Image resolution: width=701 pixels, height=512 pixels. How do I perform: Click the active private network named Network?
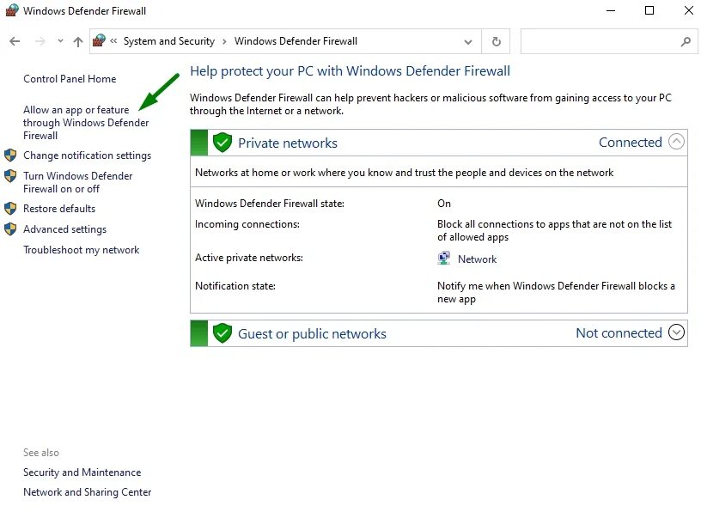pos(477,259)
